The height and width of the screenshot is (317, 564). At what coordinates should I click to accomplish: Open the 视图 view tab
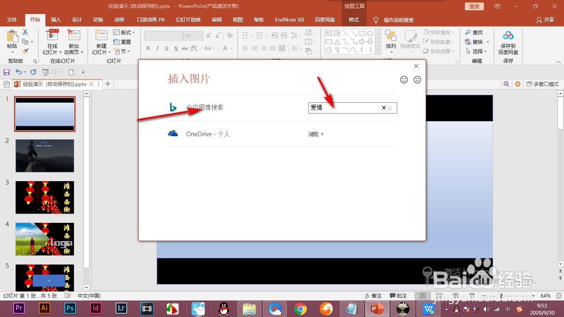coord(238,20)
